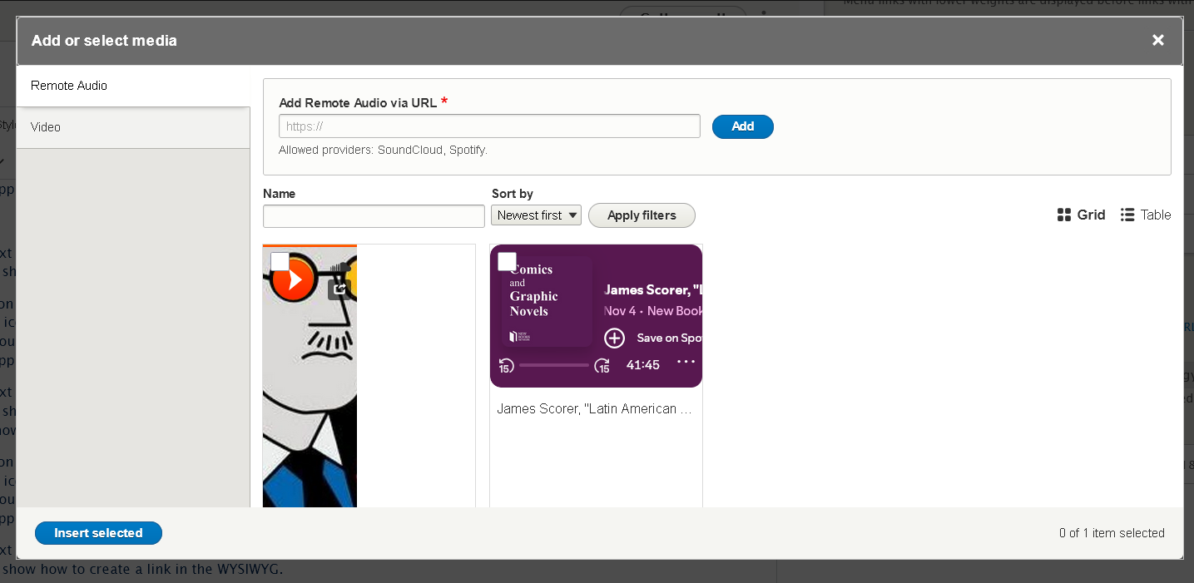Click the Spotify playback progress bar
This screenshot has height=583, width=1194.
click(x=554, y=365)
